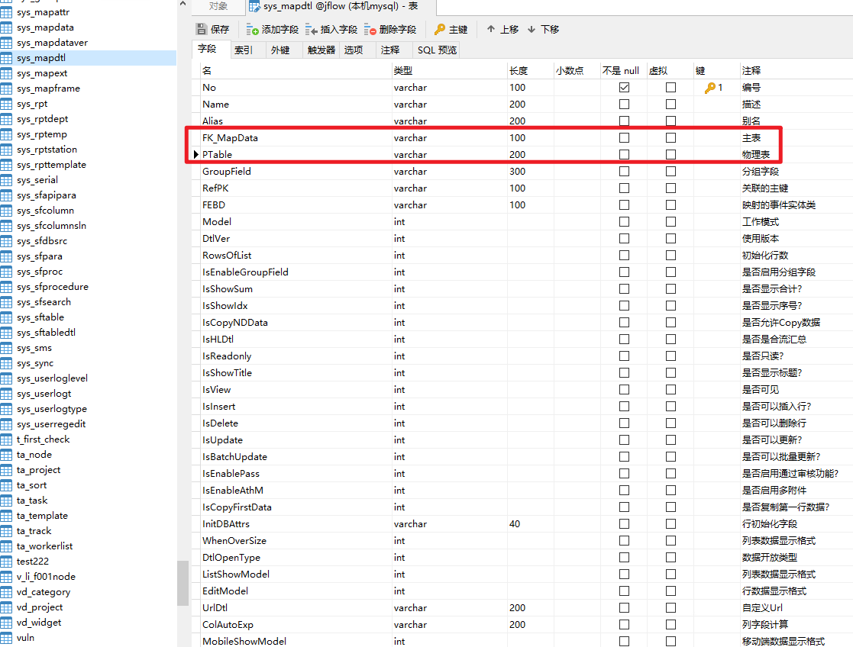Toggle Virtual checkbox for PTable field

click(670, 155)
